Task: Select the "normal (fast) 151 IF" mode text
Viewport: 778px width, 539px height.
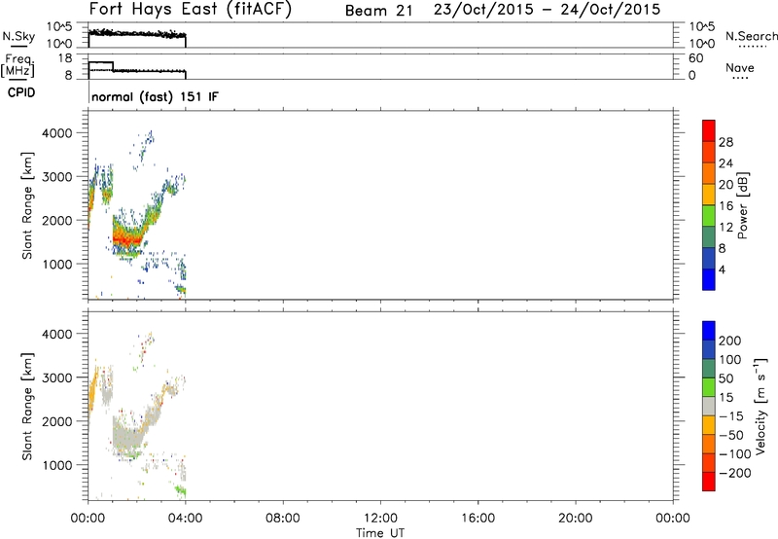Action: point(155,96)
